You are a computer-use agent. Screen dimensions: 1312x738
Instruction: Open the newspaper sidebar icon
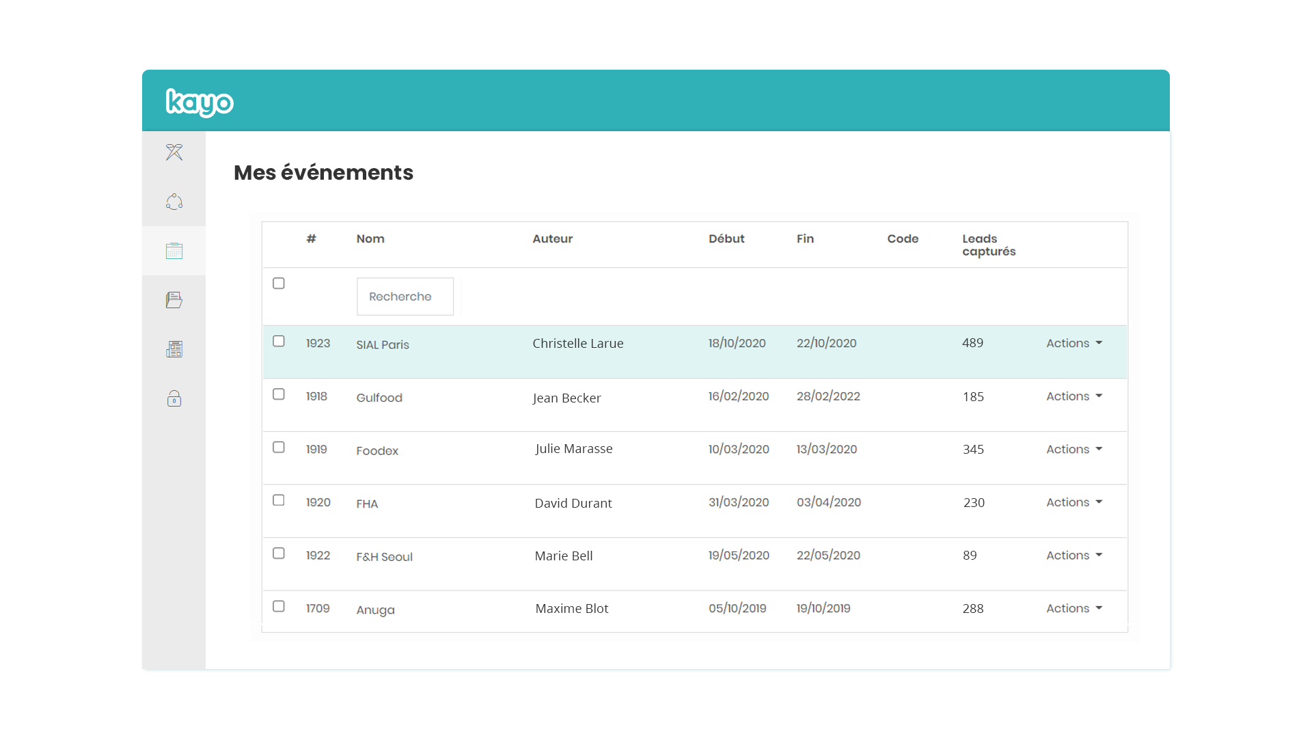pos(174,349)
